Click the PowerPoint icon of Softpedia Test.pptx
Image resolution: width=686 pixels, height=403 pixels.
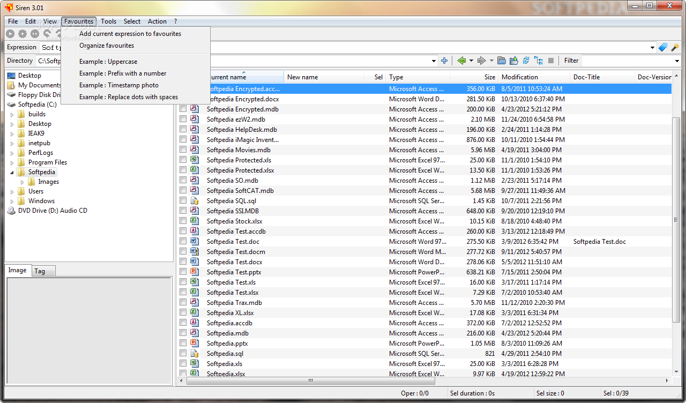pyautogui.click(x=195, y=272)
